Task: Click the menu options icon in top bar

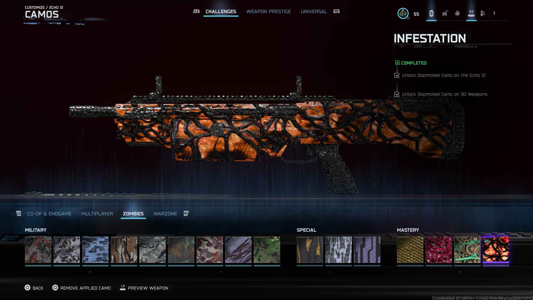Action: [431, 13]
